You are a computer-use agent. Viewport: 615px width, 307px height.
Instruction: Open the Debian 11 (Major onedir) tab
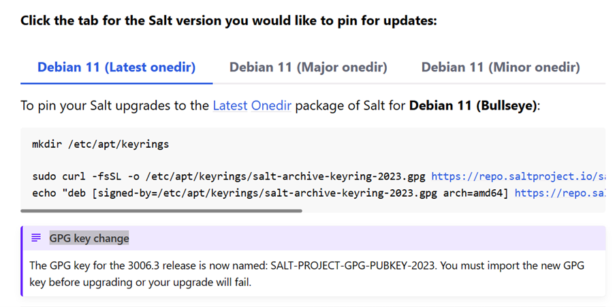308,67
